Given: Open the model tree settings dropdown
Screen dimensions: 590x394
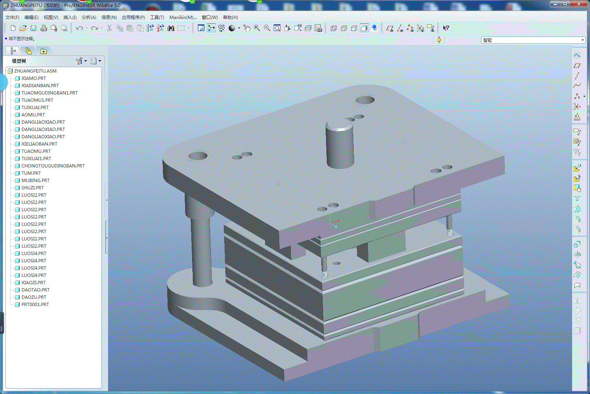Looking at the screenshot, I should tap(81, 61).
